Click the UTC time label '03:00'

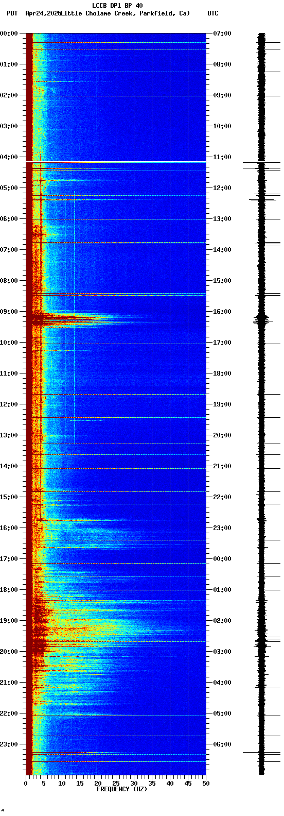coord(222,652)
